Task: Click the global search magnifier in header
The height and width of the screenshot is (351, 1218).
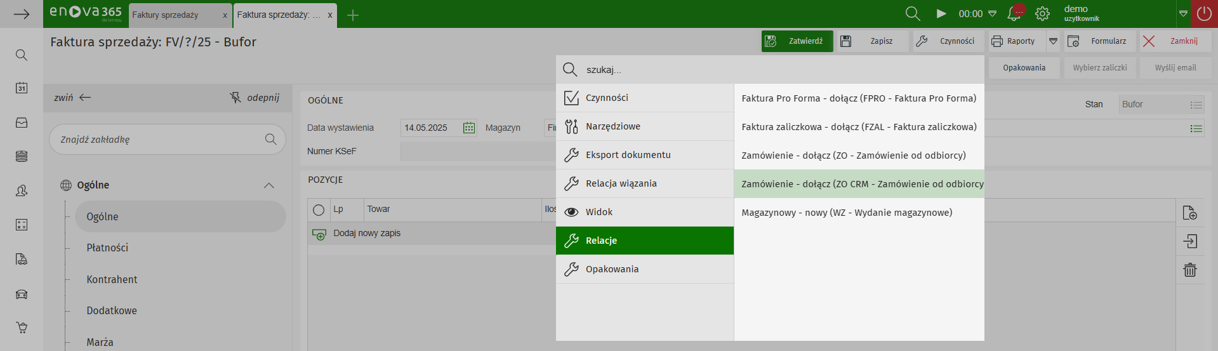Action: coord(913,14)
